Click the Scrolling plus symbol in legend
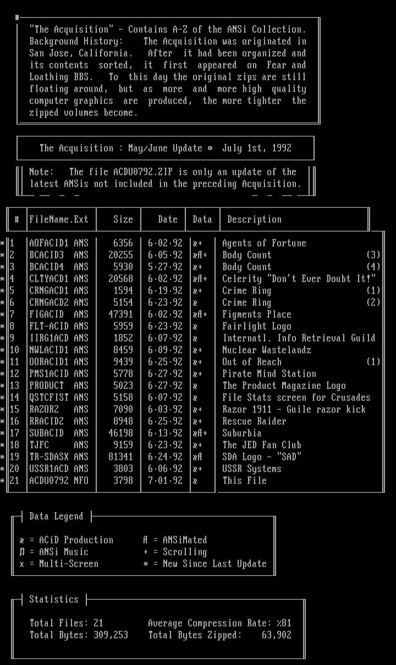This screenshot has width=396, height=665. point(146,552)
